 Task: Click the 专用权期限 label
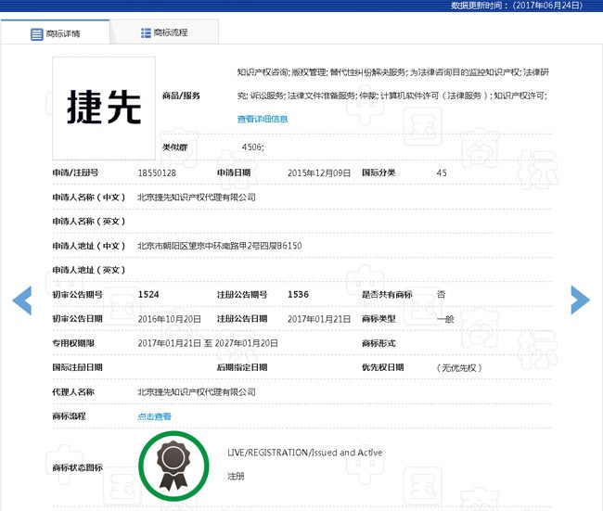(x=73, y=343)
